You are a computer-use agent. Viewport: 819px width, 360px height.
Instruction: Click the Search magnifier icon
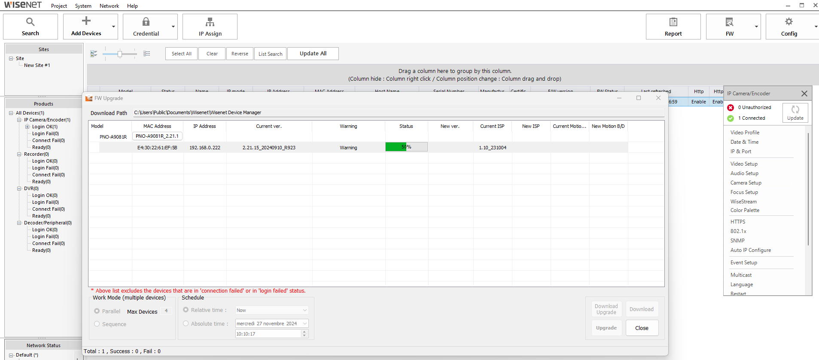pyautogui.click(x=30, y=21)
